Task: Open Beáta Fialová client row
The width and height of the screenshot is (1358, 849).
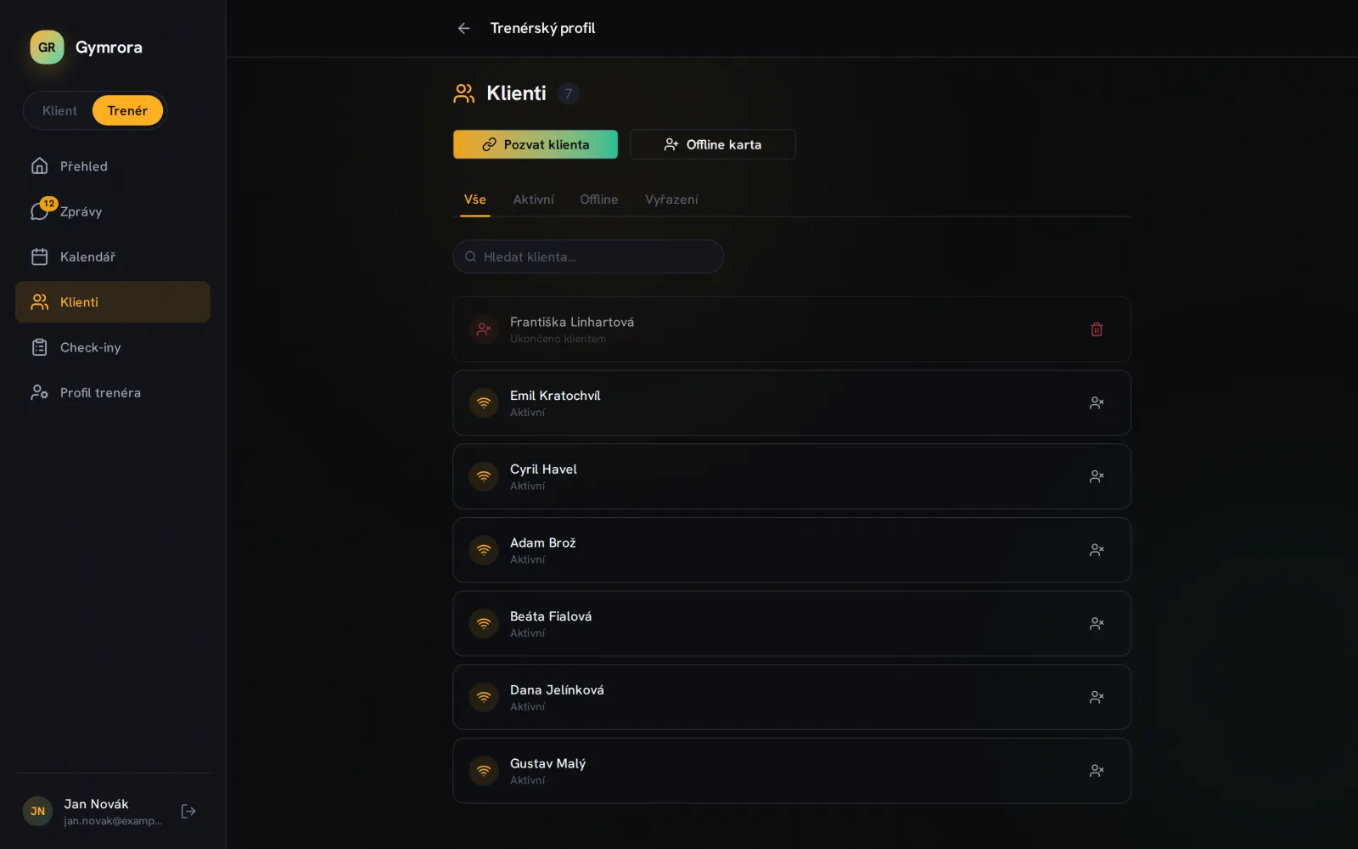Action: [792, 624]
